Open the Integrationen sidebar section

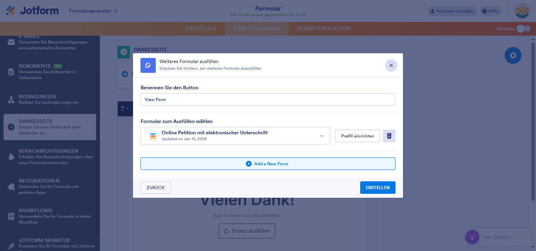pos(50,186)
